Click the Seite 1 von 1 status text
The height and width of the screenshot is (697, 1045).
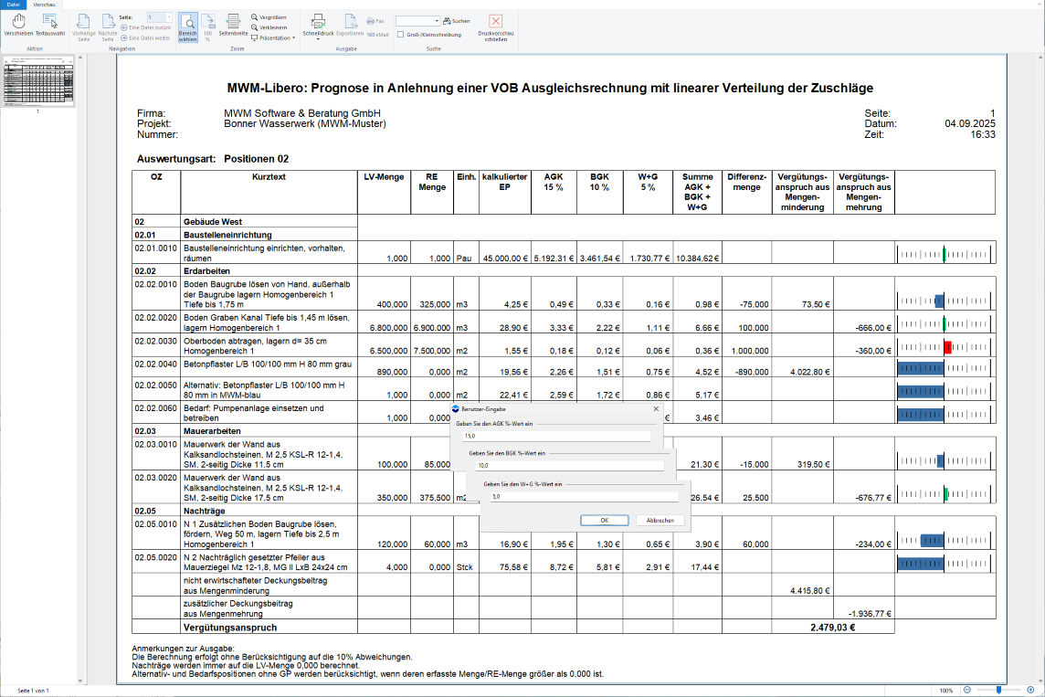pyautogui.click(x=33, y=691)
